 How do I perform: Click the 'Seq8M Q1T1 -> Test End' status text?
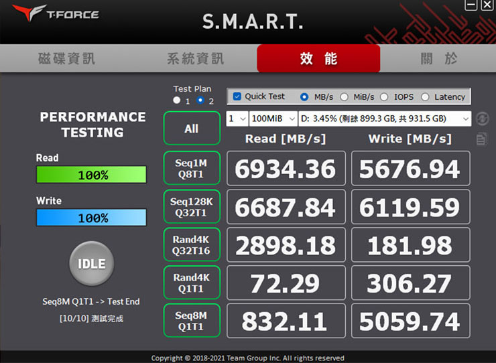coord(91,301)
